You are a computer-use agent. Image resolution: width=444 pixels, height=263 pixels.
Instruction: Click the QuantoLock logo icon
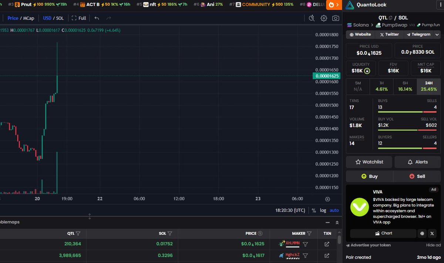pyautogui.click(x=350, y=5)
